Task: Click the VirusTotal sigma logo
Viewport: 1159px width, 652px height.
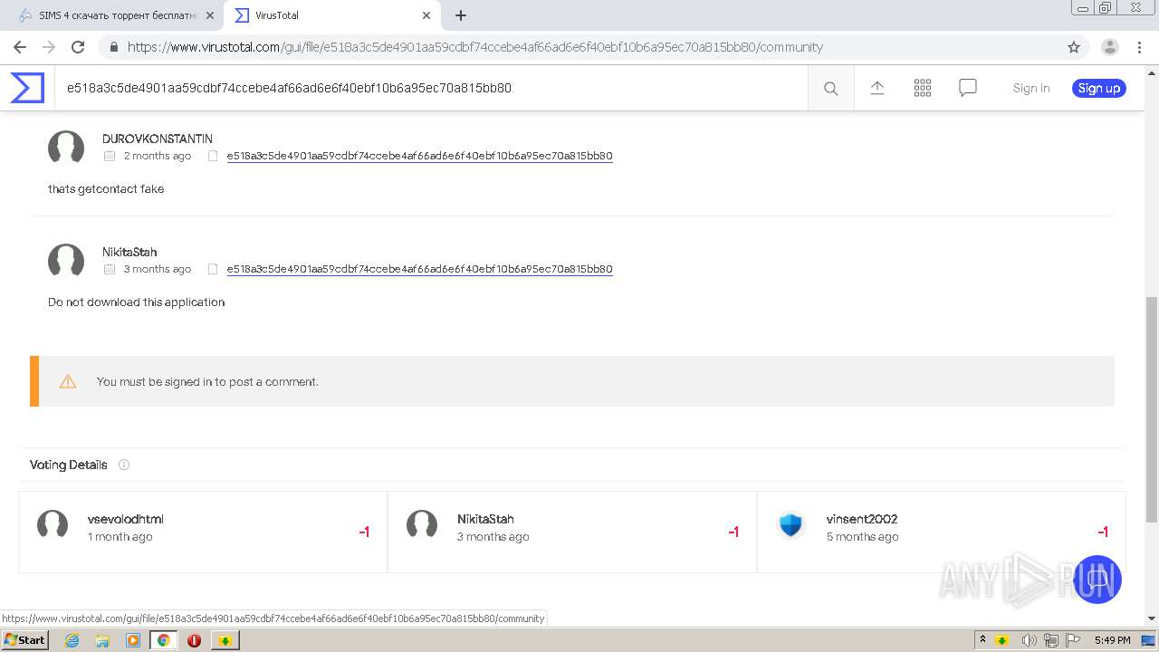Action: [27, 88]
